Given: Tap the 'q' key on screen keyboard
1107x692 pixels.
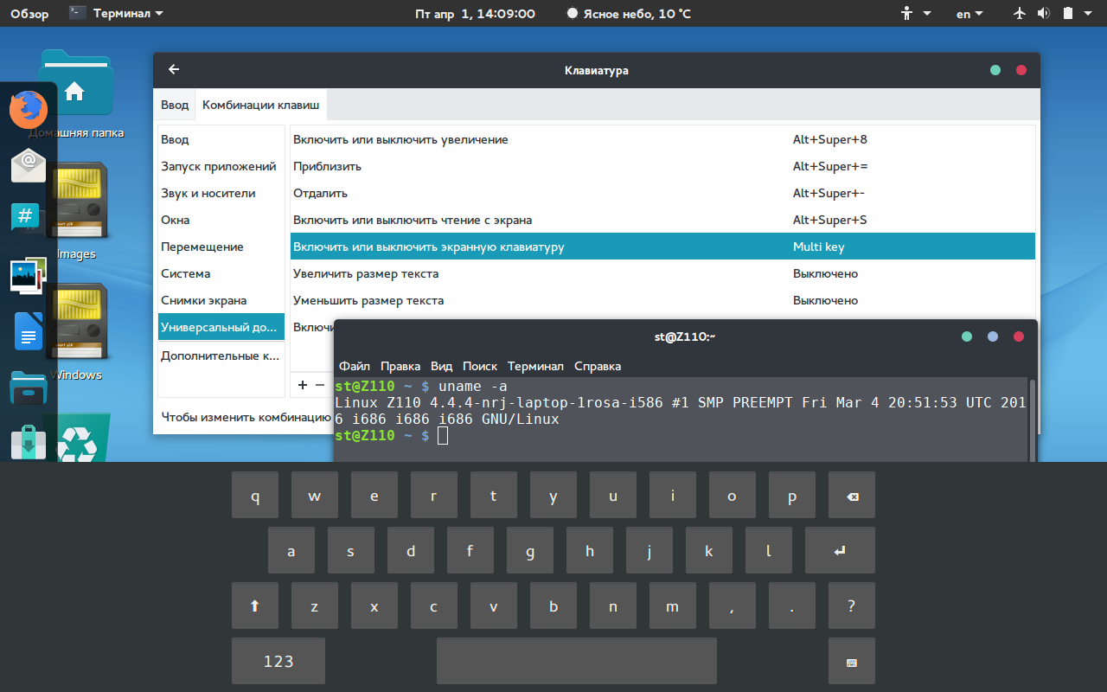Looking at the screenshot, I should click(x=255, y=495).
